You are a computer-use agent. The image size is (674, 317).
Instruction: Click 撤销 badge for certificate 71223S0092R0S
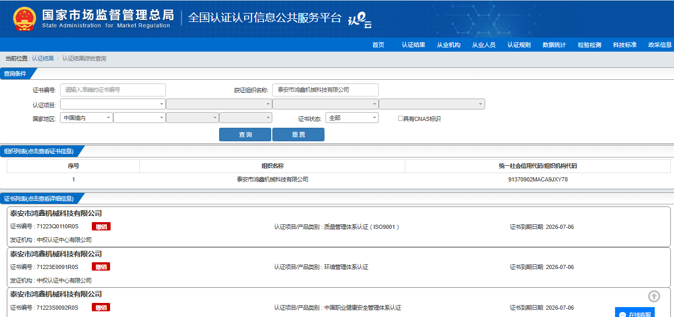click(101, 308)
